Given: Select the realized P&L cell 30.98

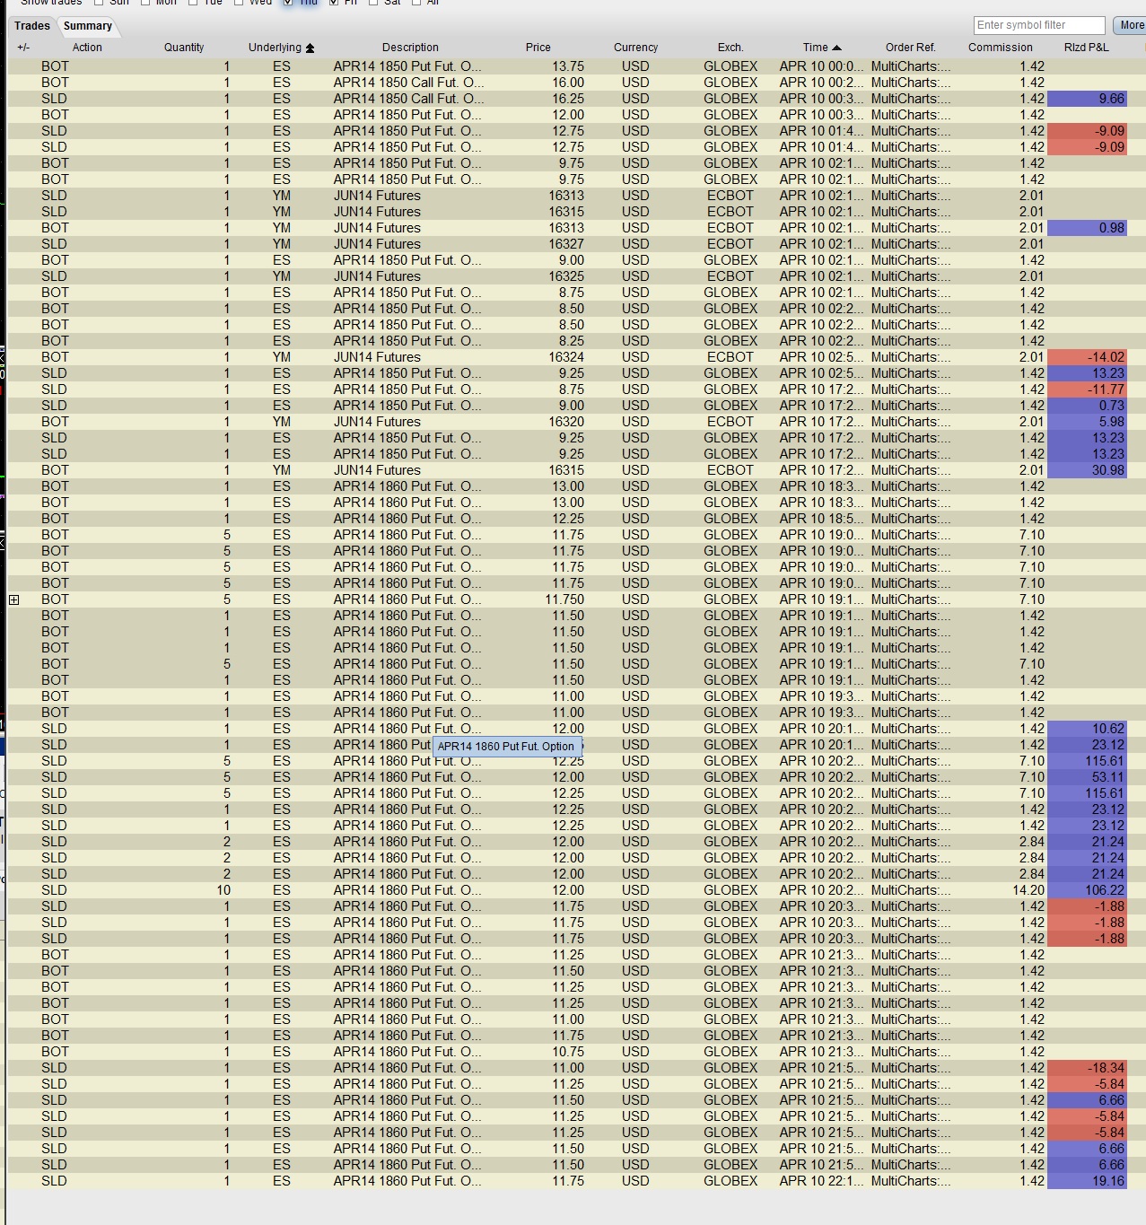Looking at the screenshot, I should (x=1087, y=470).
